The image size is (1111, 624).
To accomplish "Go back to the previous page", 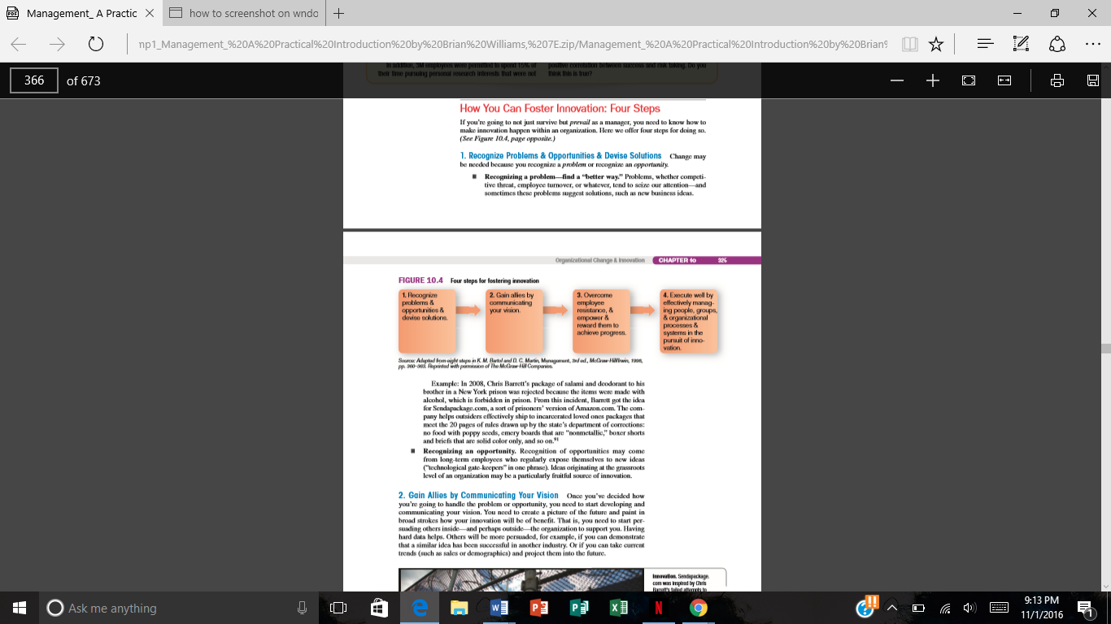I will [x=19, y=45].
